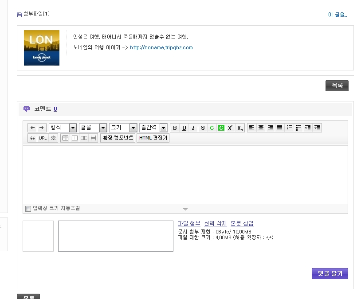Click the bottom 목록 button
Screen dimensions: 361x299
tap(28, 297)
